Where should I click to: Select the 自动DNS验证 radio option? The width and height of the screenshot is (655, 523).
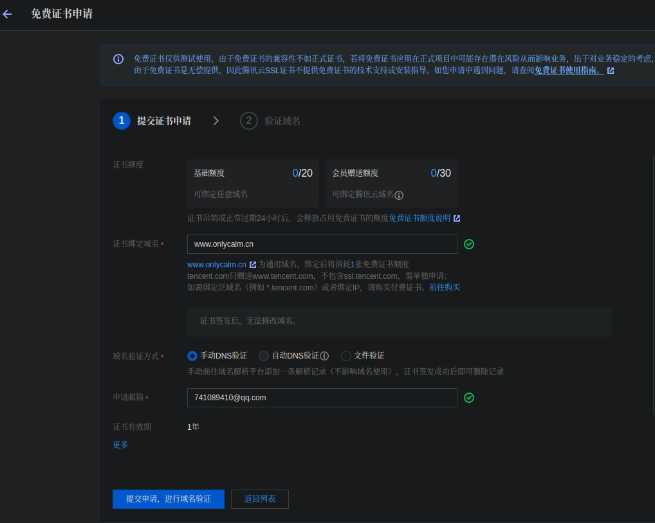point(264,356)
